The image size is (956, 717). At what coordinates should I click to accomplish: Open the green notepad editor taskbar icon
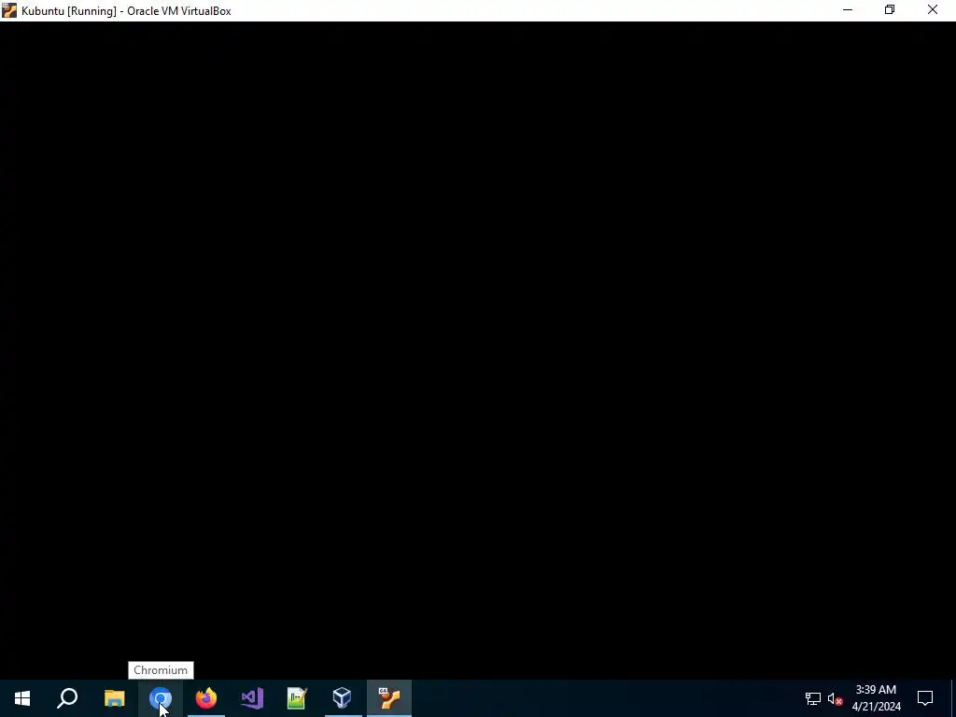297,698
